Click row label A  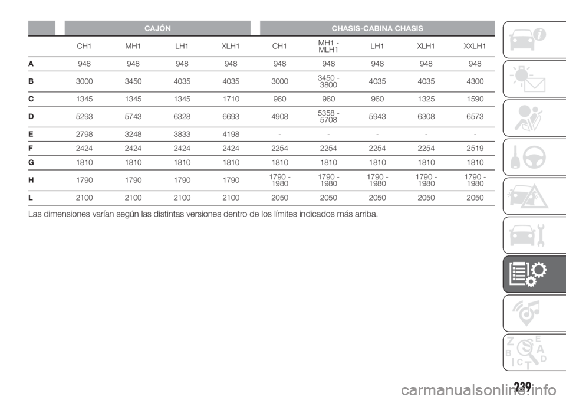[x=31, y=64]
